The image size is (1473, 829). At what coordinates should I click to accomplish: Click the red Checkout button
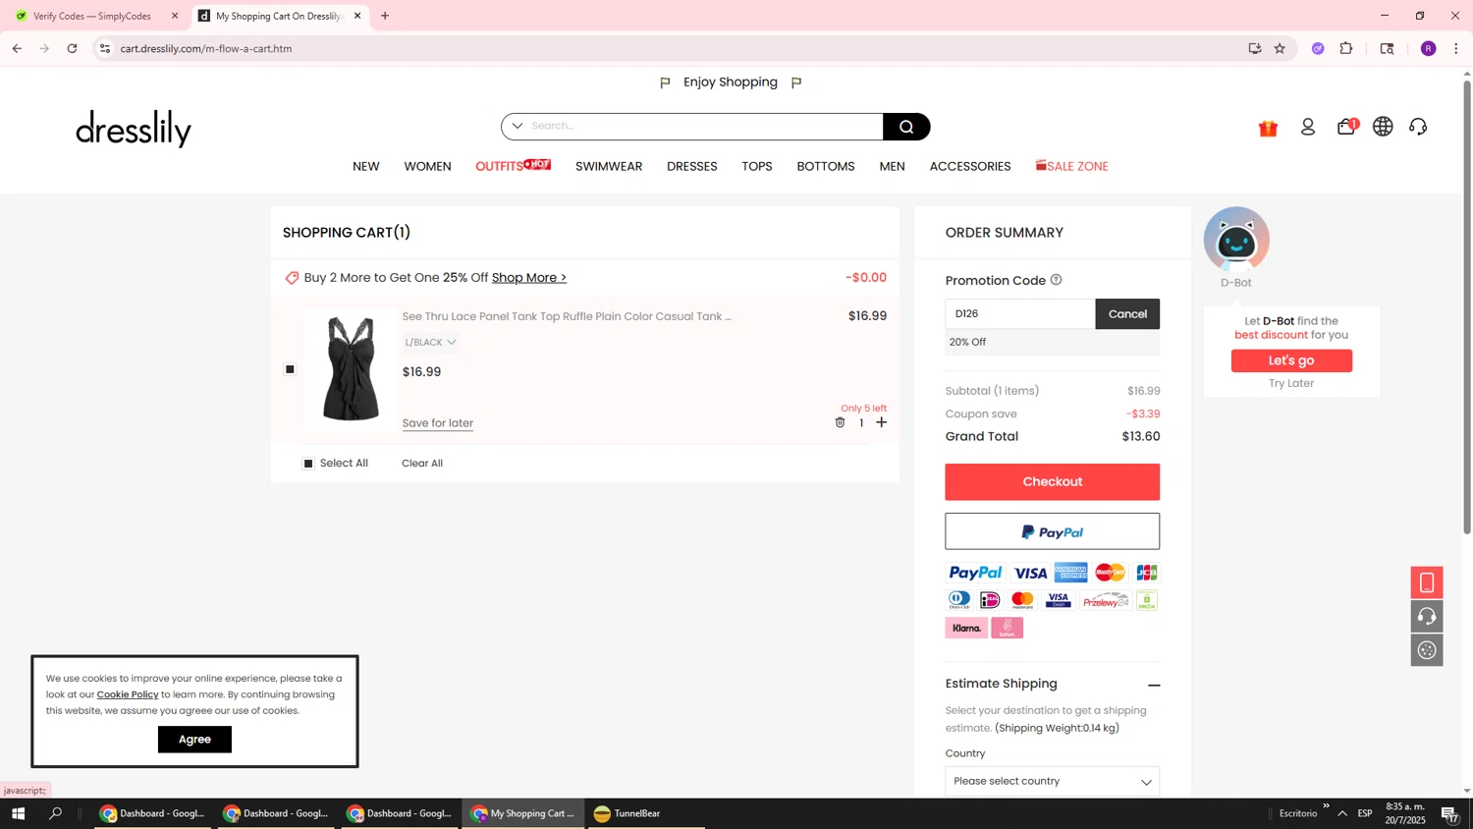[x=1053, y=482]
